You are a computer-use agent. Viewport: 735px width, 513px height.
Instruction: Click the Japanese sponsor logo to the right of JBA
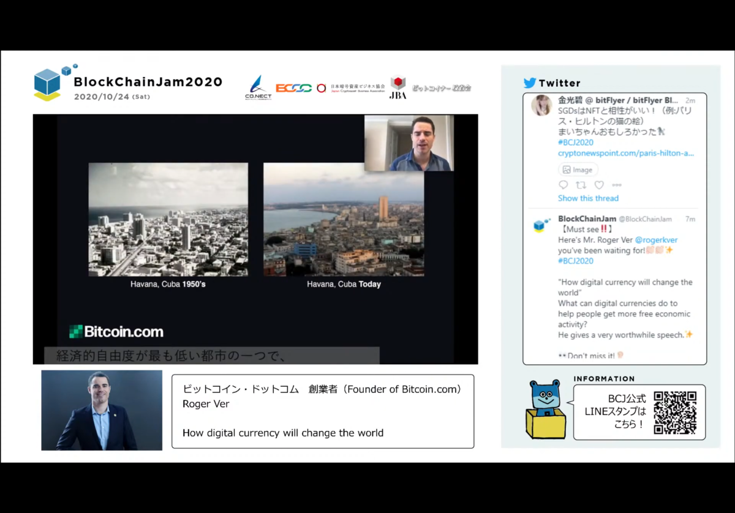[441, 88]
